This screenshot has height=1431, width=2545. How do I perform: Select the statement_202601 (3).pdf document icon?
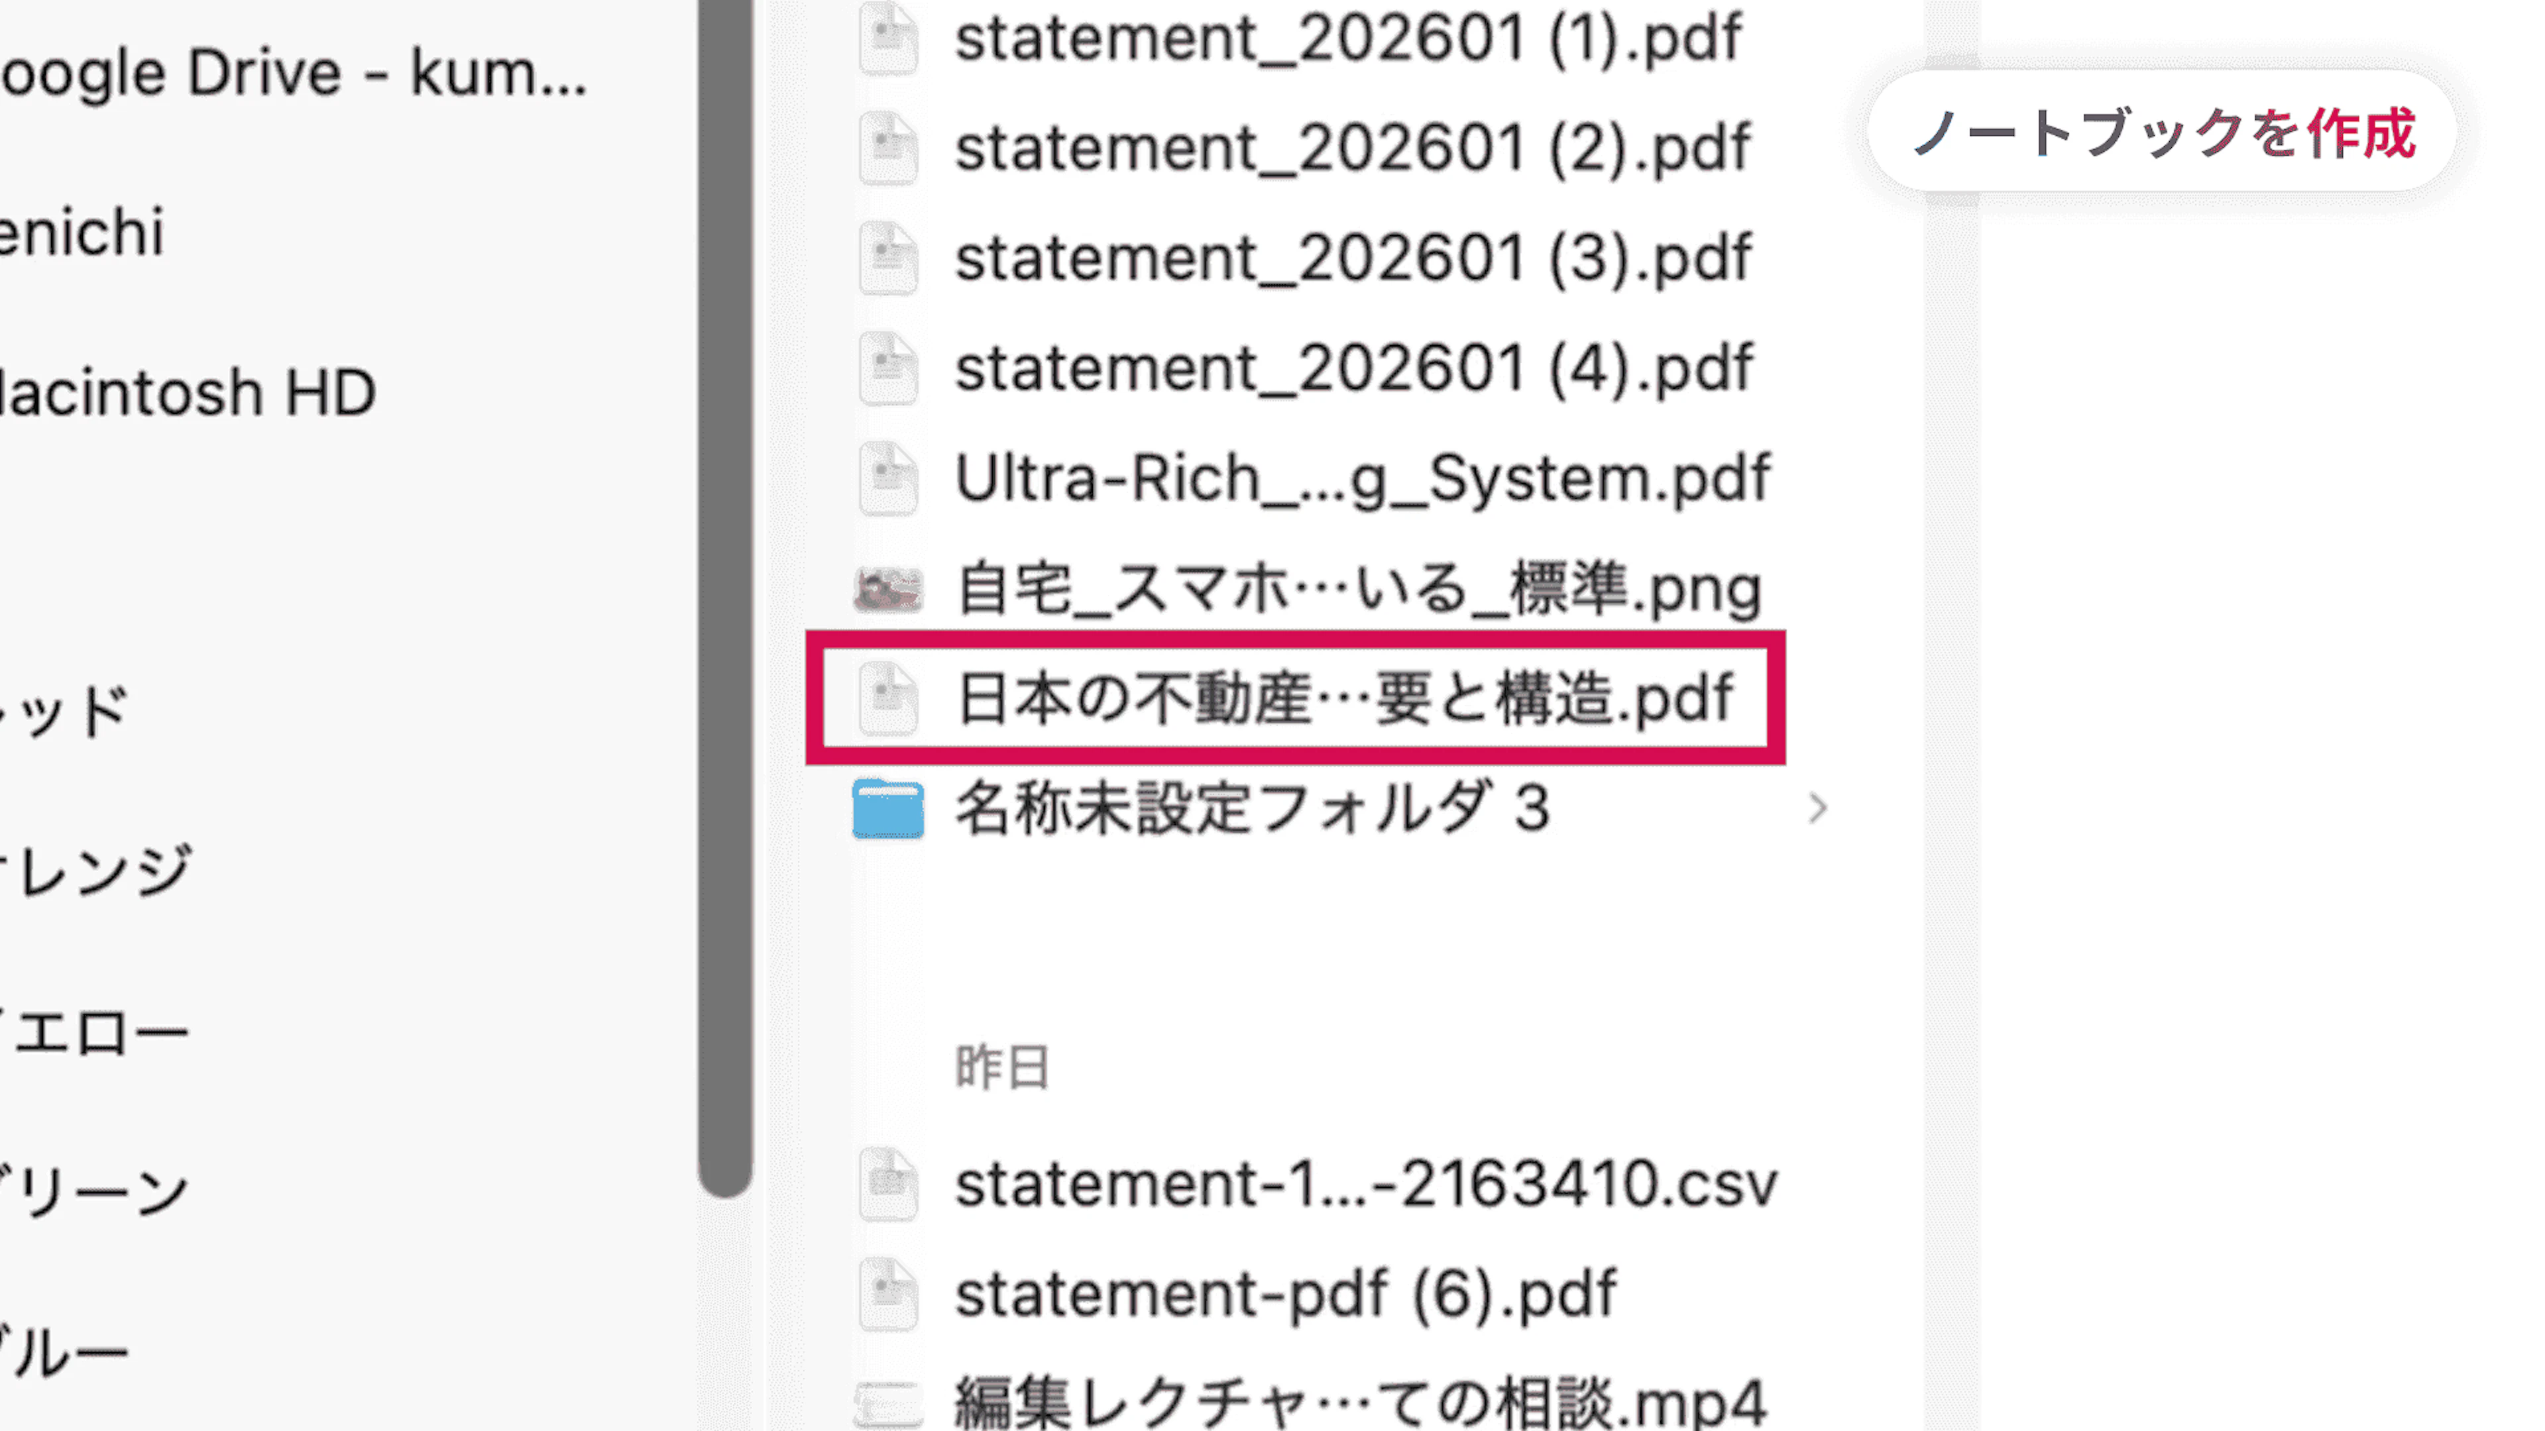[888, 259]
